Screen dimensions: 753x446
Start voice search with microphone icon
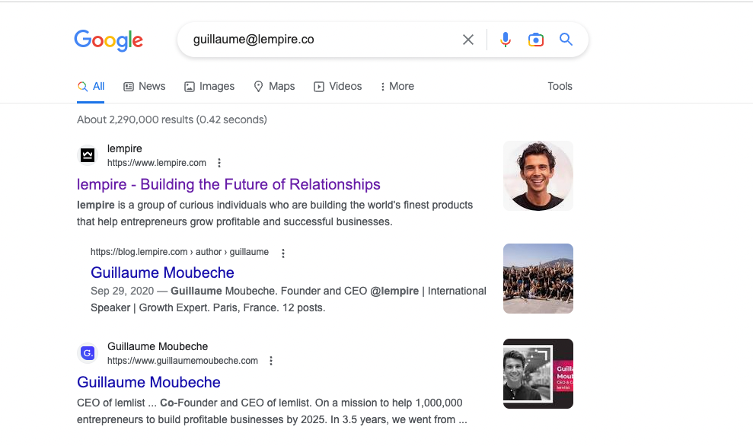506,40
